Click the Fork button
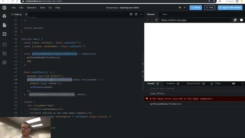This screenshot has width=245, height=138. coord(210,8)
